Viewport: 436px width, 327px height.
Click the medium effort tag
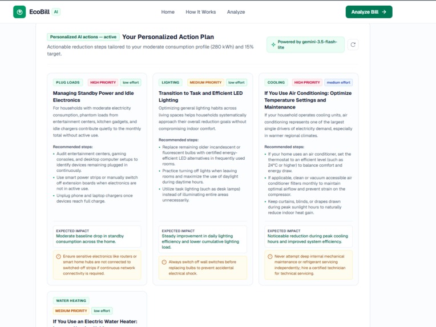[338, 83]
